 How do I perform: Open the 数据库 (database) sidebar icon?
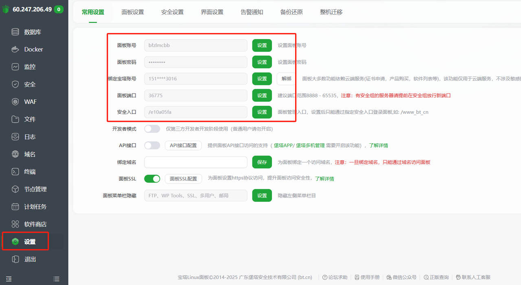pyautogui.click(x=15, y=32)
